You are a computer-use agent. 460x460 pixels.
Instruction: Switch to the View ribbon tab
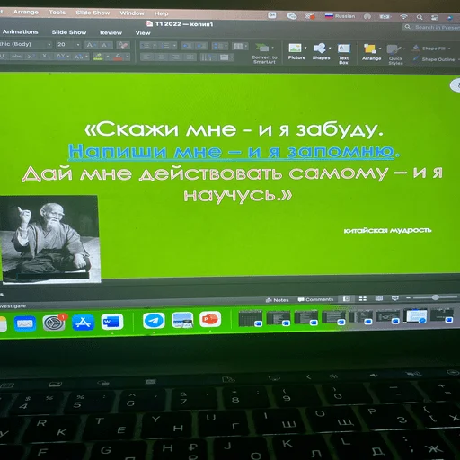pos(143,33)
